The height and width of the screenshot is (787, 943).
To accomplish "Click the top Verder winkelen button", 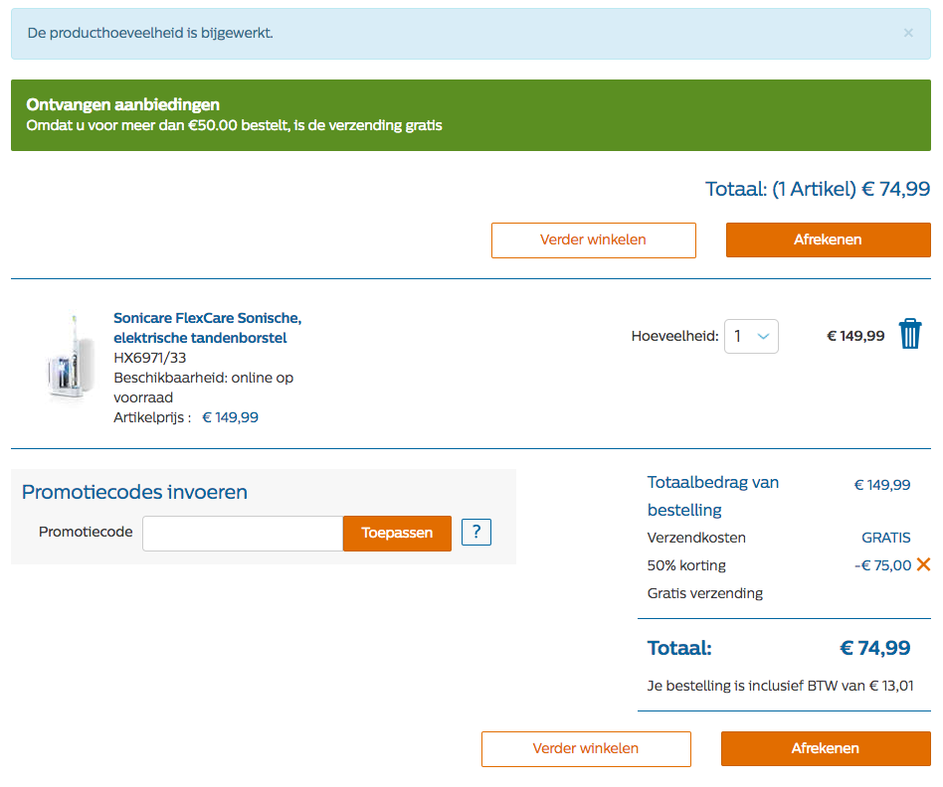I will [x=593, y=239].
